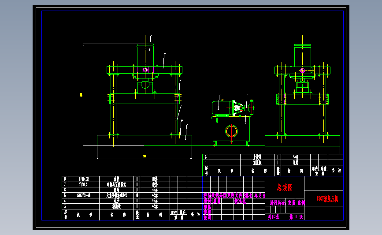Click the motor pump assembly atop the tank

[233, 108]
